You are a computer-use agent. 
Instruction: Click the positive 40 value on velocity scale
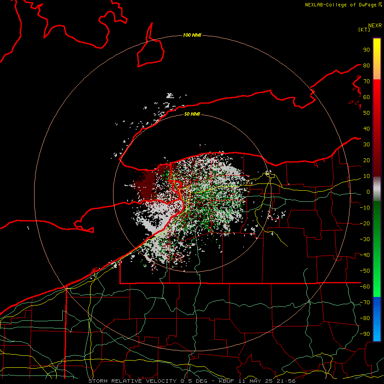click(367, 129)
